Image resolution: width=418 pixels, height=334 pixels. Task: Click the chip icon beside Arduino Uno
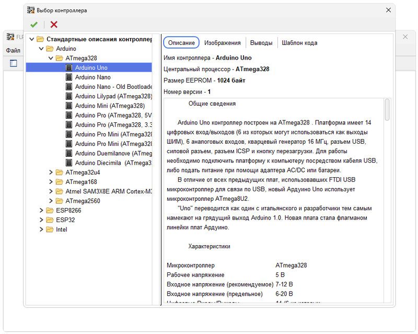[x=68, y=68]
